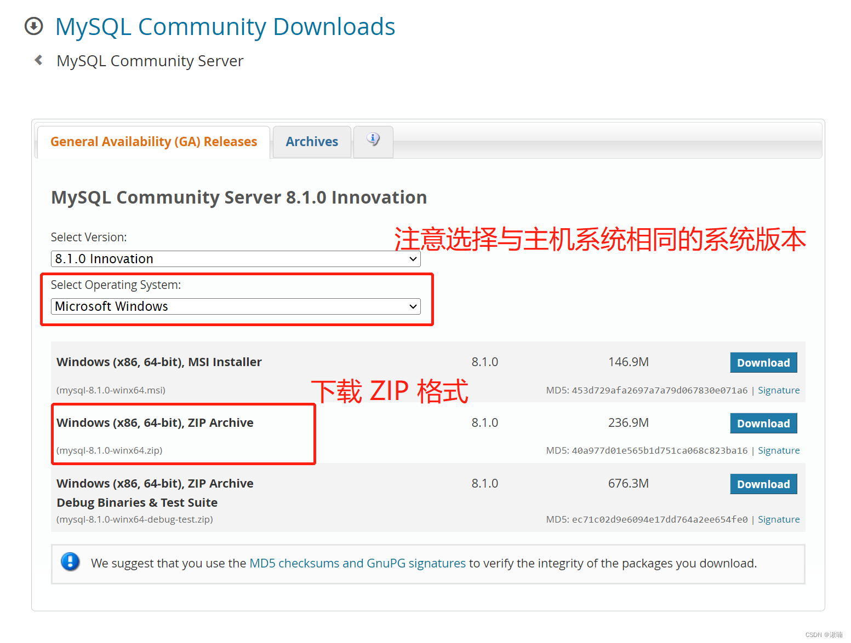
Task: Click the download circle icon beside page title
Action: pyautogui.click(x=34, y=26)
